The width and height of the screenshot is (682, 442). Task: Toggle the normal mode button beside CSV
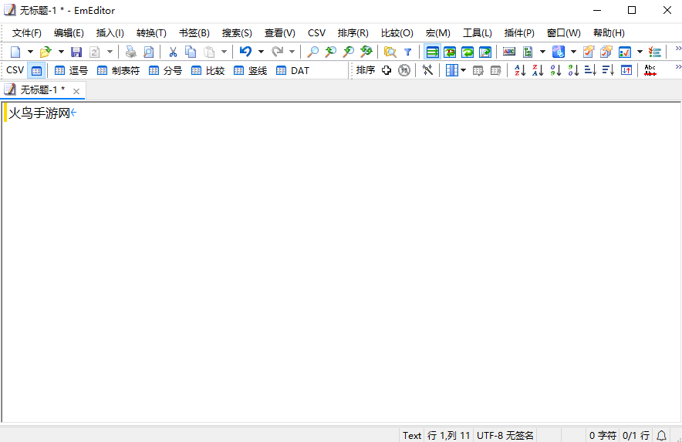point(36,70)
